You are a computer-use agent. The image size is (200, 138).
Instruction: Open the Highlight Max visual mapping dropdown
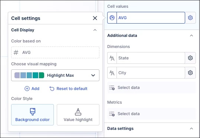[x=55, y=75]
